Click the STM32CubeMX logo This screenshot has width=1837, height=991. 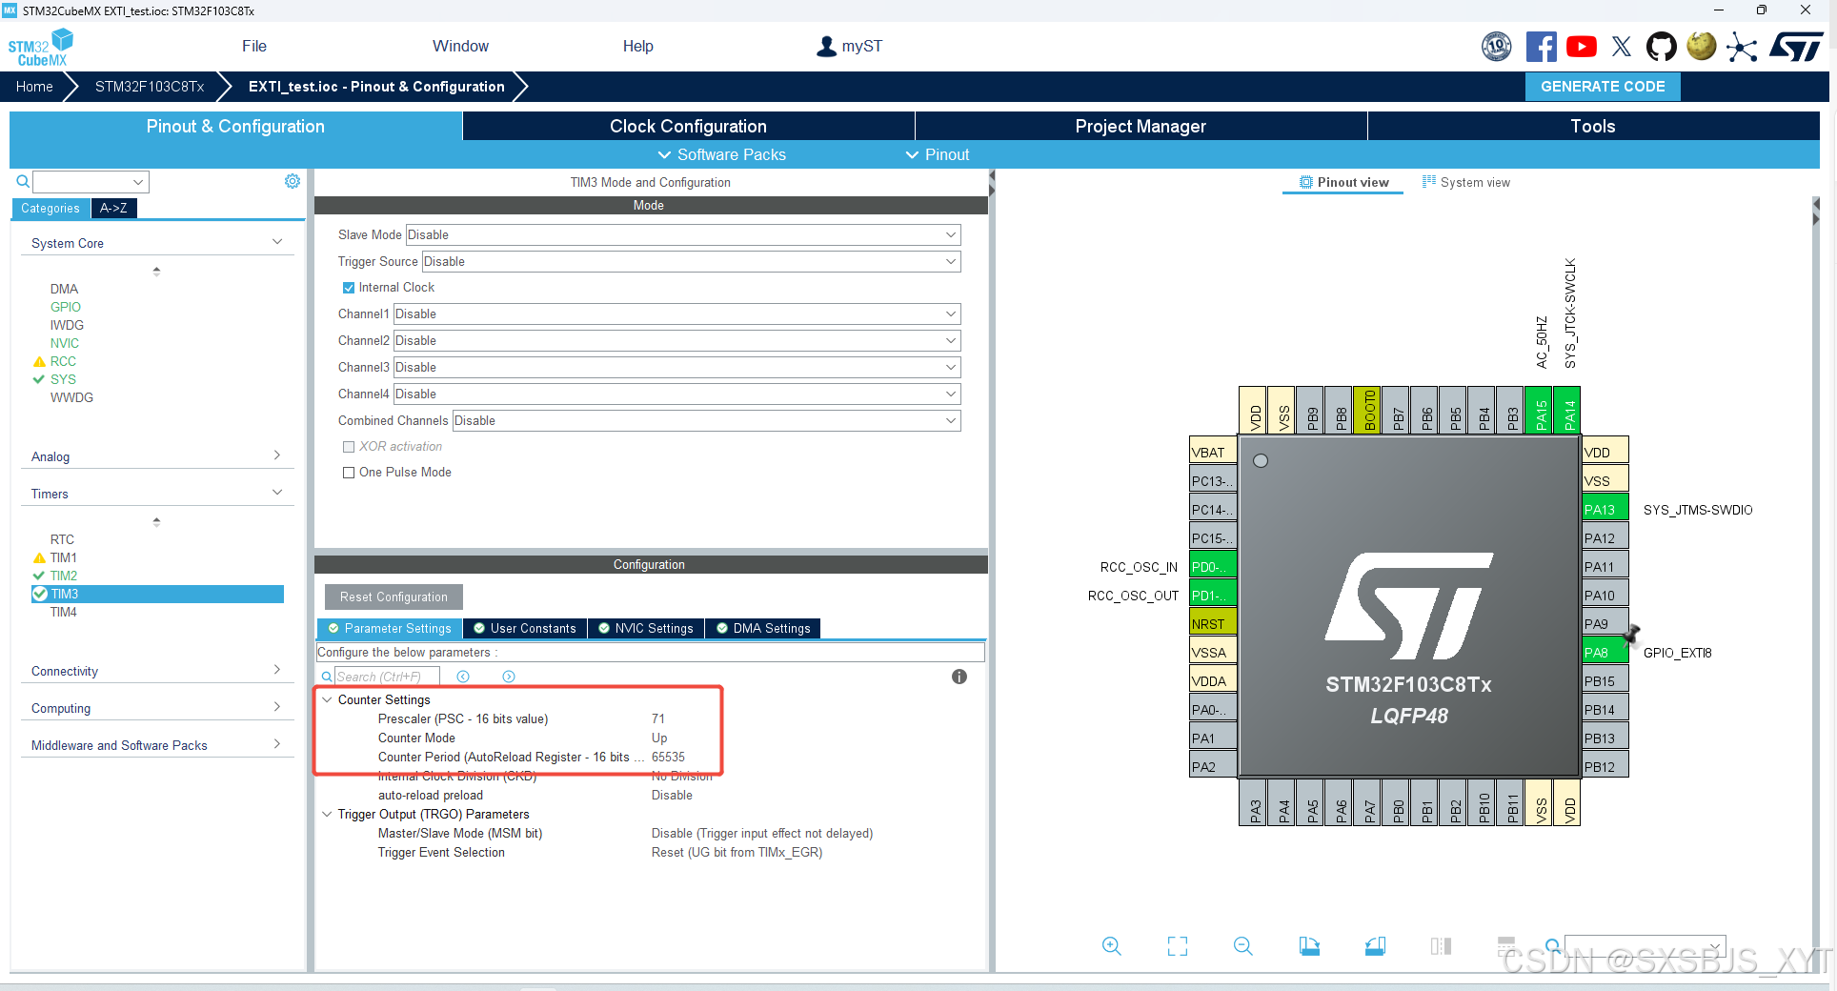[x=41, y=48]
